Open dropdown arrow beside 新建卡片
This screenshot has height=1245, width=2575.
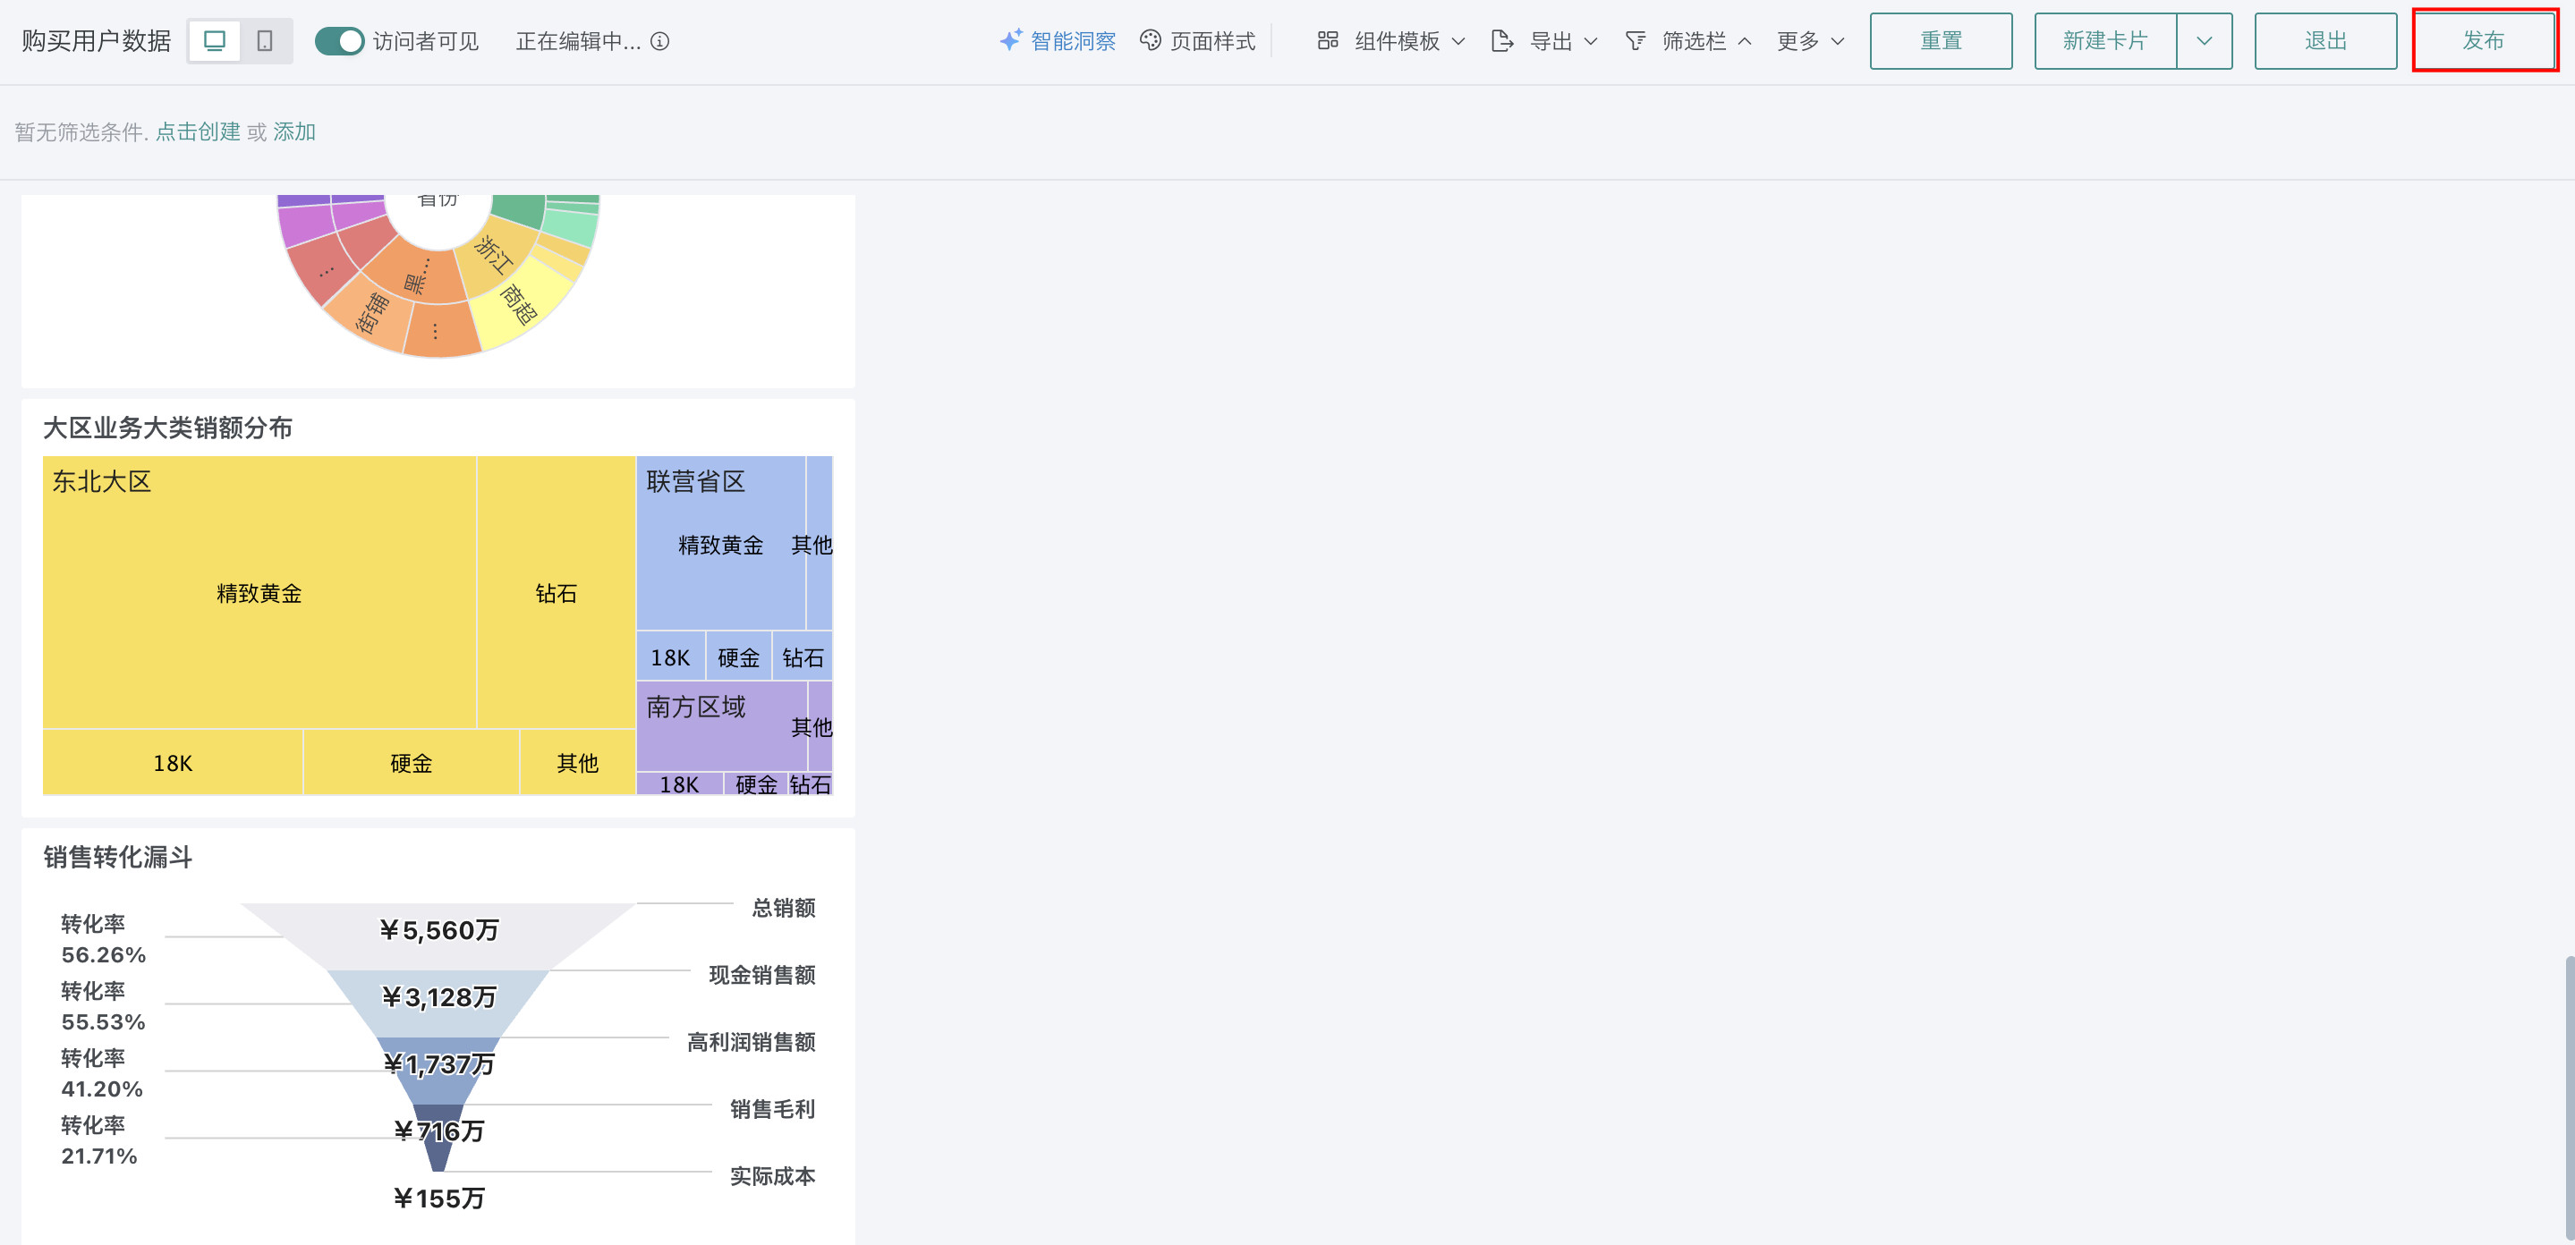(x=2203, y=41)
